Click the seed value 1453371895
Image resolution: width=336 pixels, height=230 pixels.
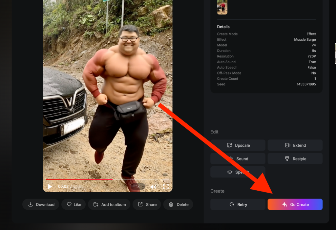click(x=306, y=84)
